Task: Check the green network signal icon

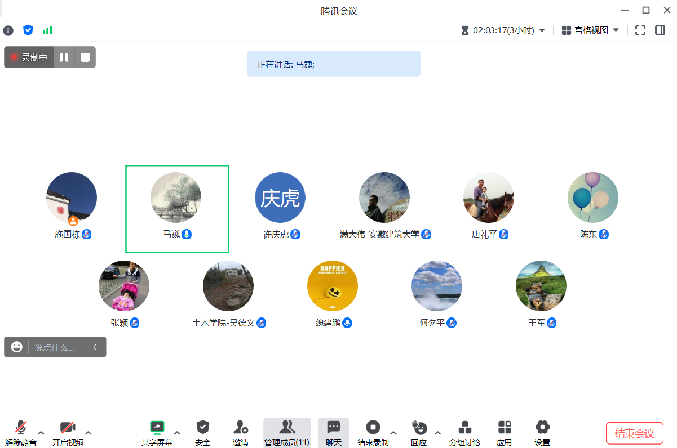Action: [47, 30]
